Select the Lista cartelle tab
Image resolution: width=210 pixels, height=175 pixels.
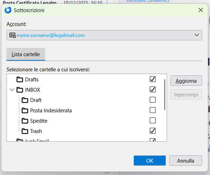(x=26, y=54)
